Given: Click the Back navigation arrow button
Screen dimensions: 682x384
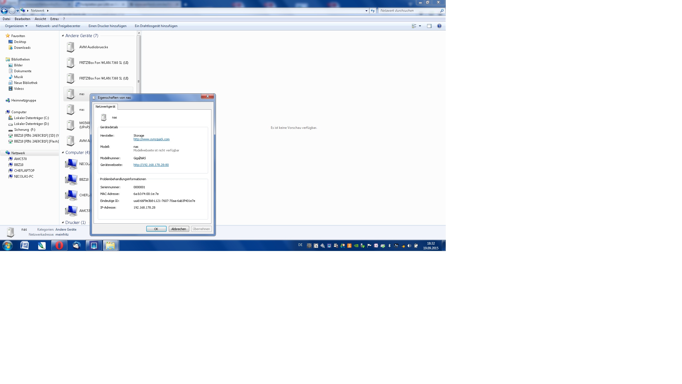Looking at the screenshot, I should coord(4,11).
